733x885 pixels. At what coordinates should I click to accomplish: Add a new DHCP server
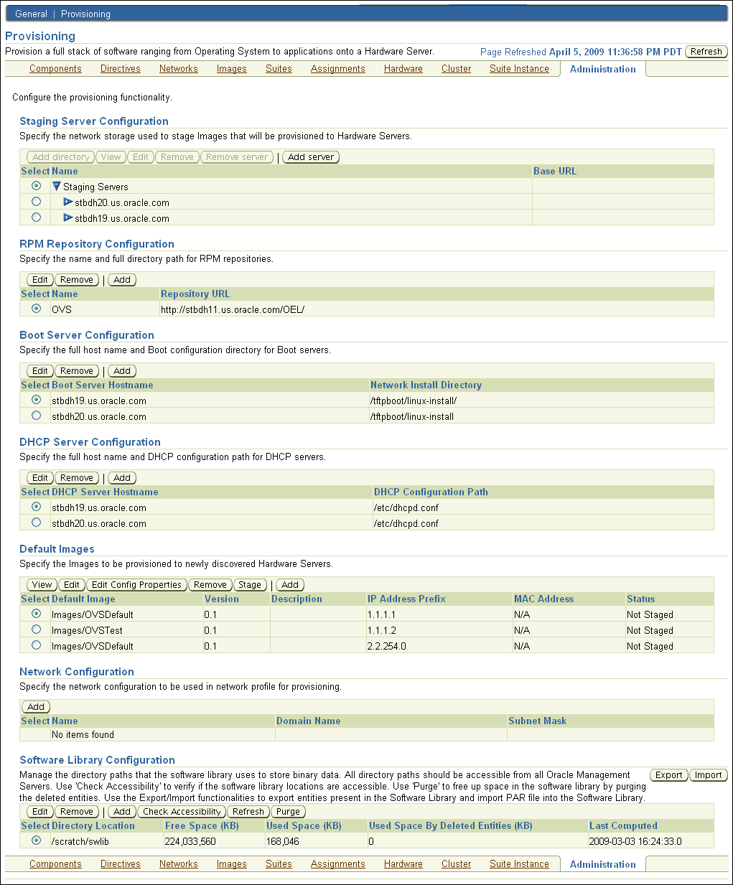click(x=122, y=478)
